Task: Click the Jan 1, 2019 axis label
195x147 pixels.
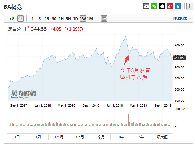Action: [115, 105]
